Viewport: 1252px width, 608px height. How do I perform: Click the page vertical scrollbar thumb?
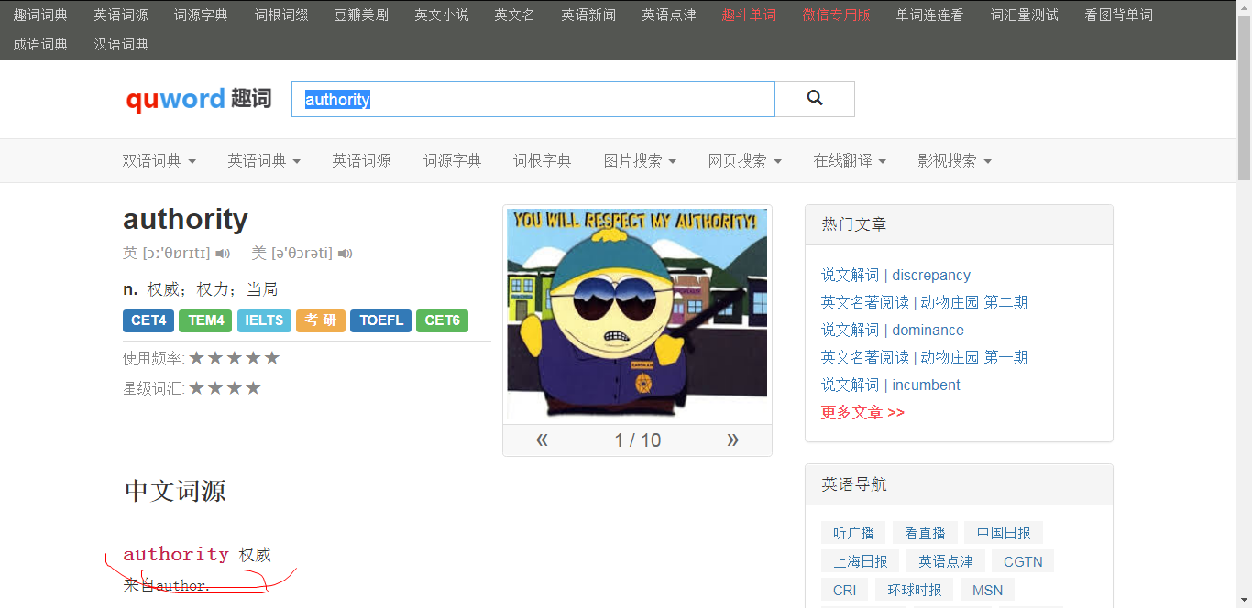pyautogui.click(x=1244, y=98)
